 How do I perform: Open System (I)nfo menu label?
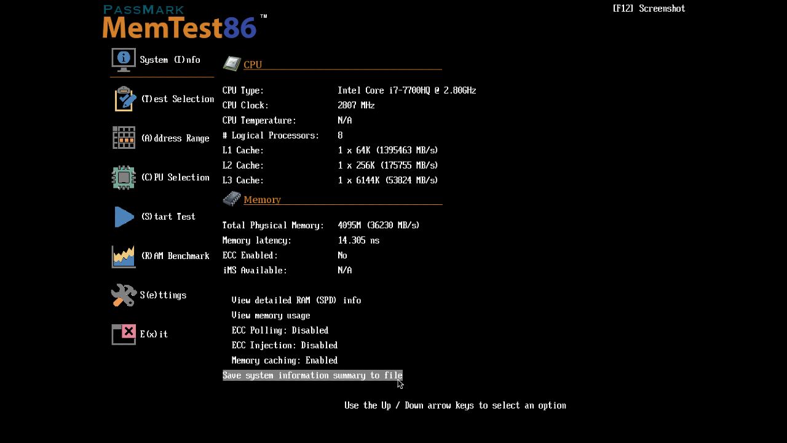(x=170, y=60)
